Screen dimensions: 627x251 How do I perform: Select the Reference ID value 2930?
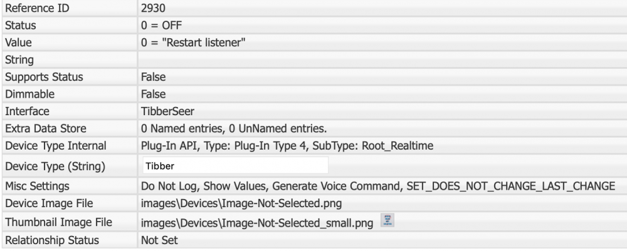(x=152, y=9)
